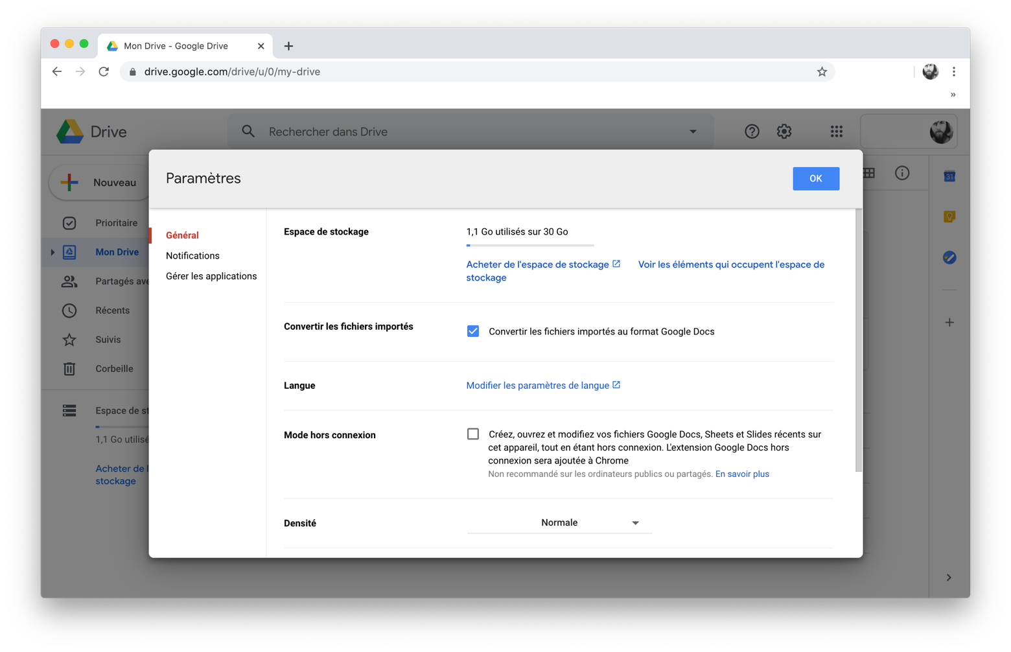Screen dimensions: 1011x652
Task: Click the Suivis star icon in sidebar
Action: [x=69, y=340]
